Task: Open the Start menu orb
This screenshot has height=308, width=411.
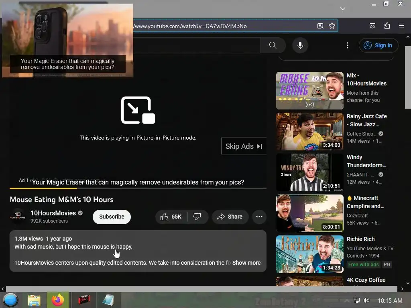Action: point(11,300)
